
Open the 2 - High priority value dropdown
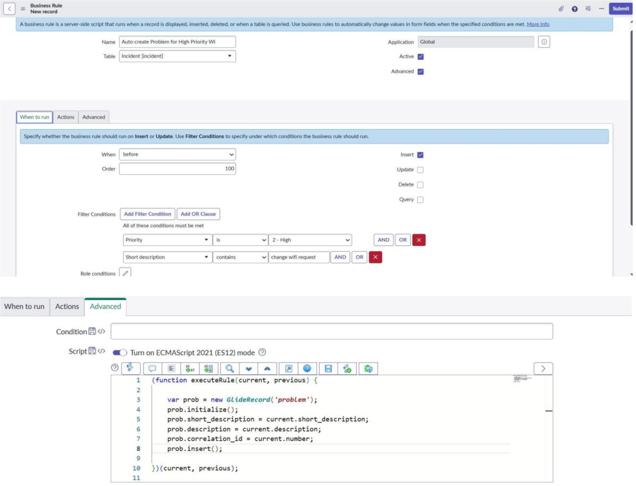[310, 240]
